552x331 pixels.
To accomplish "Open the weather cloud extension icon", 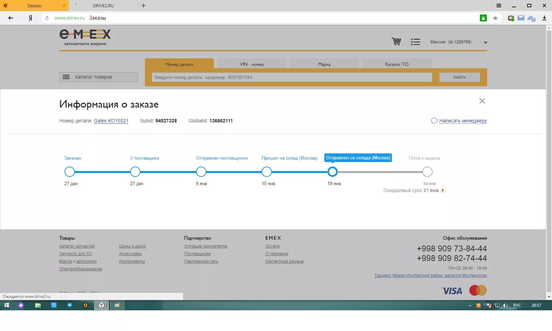I will (x=531, y=18).
